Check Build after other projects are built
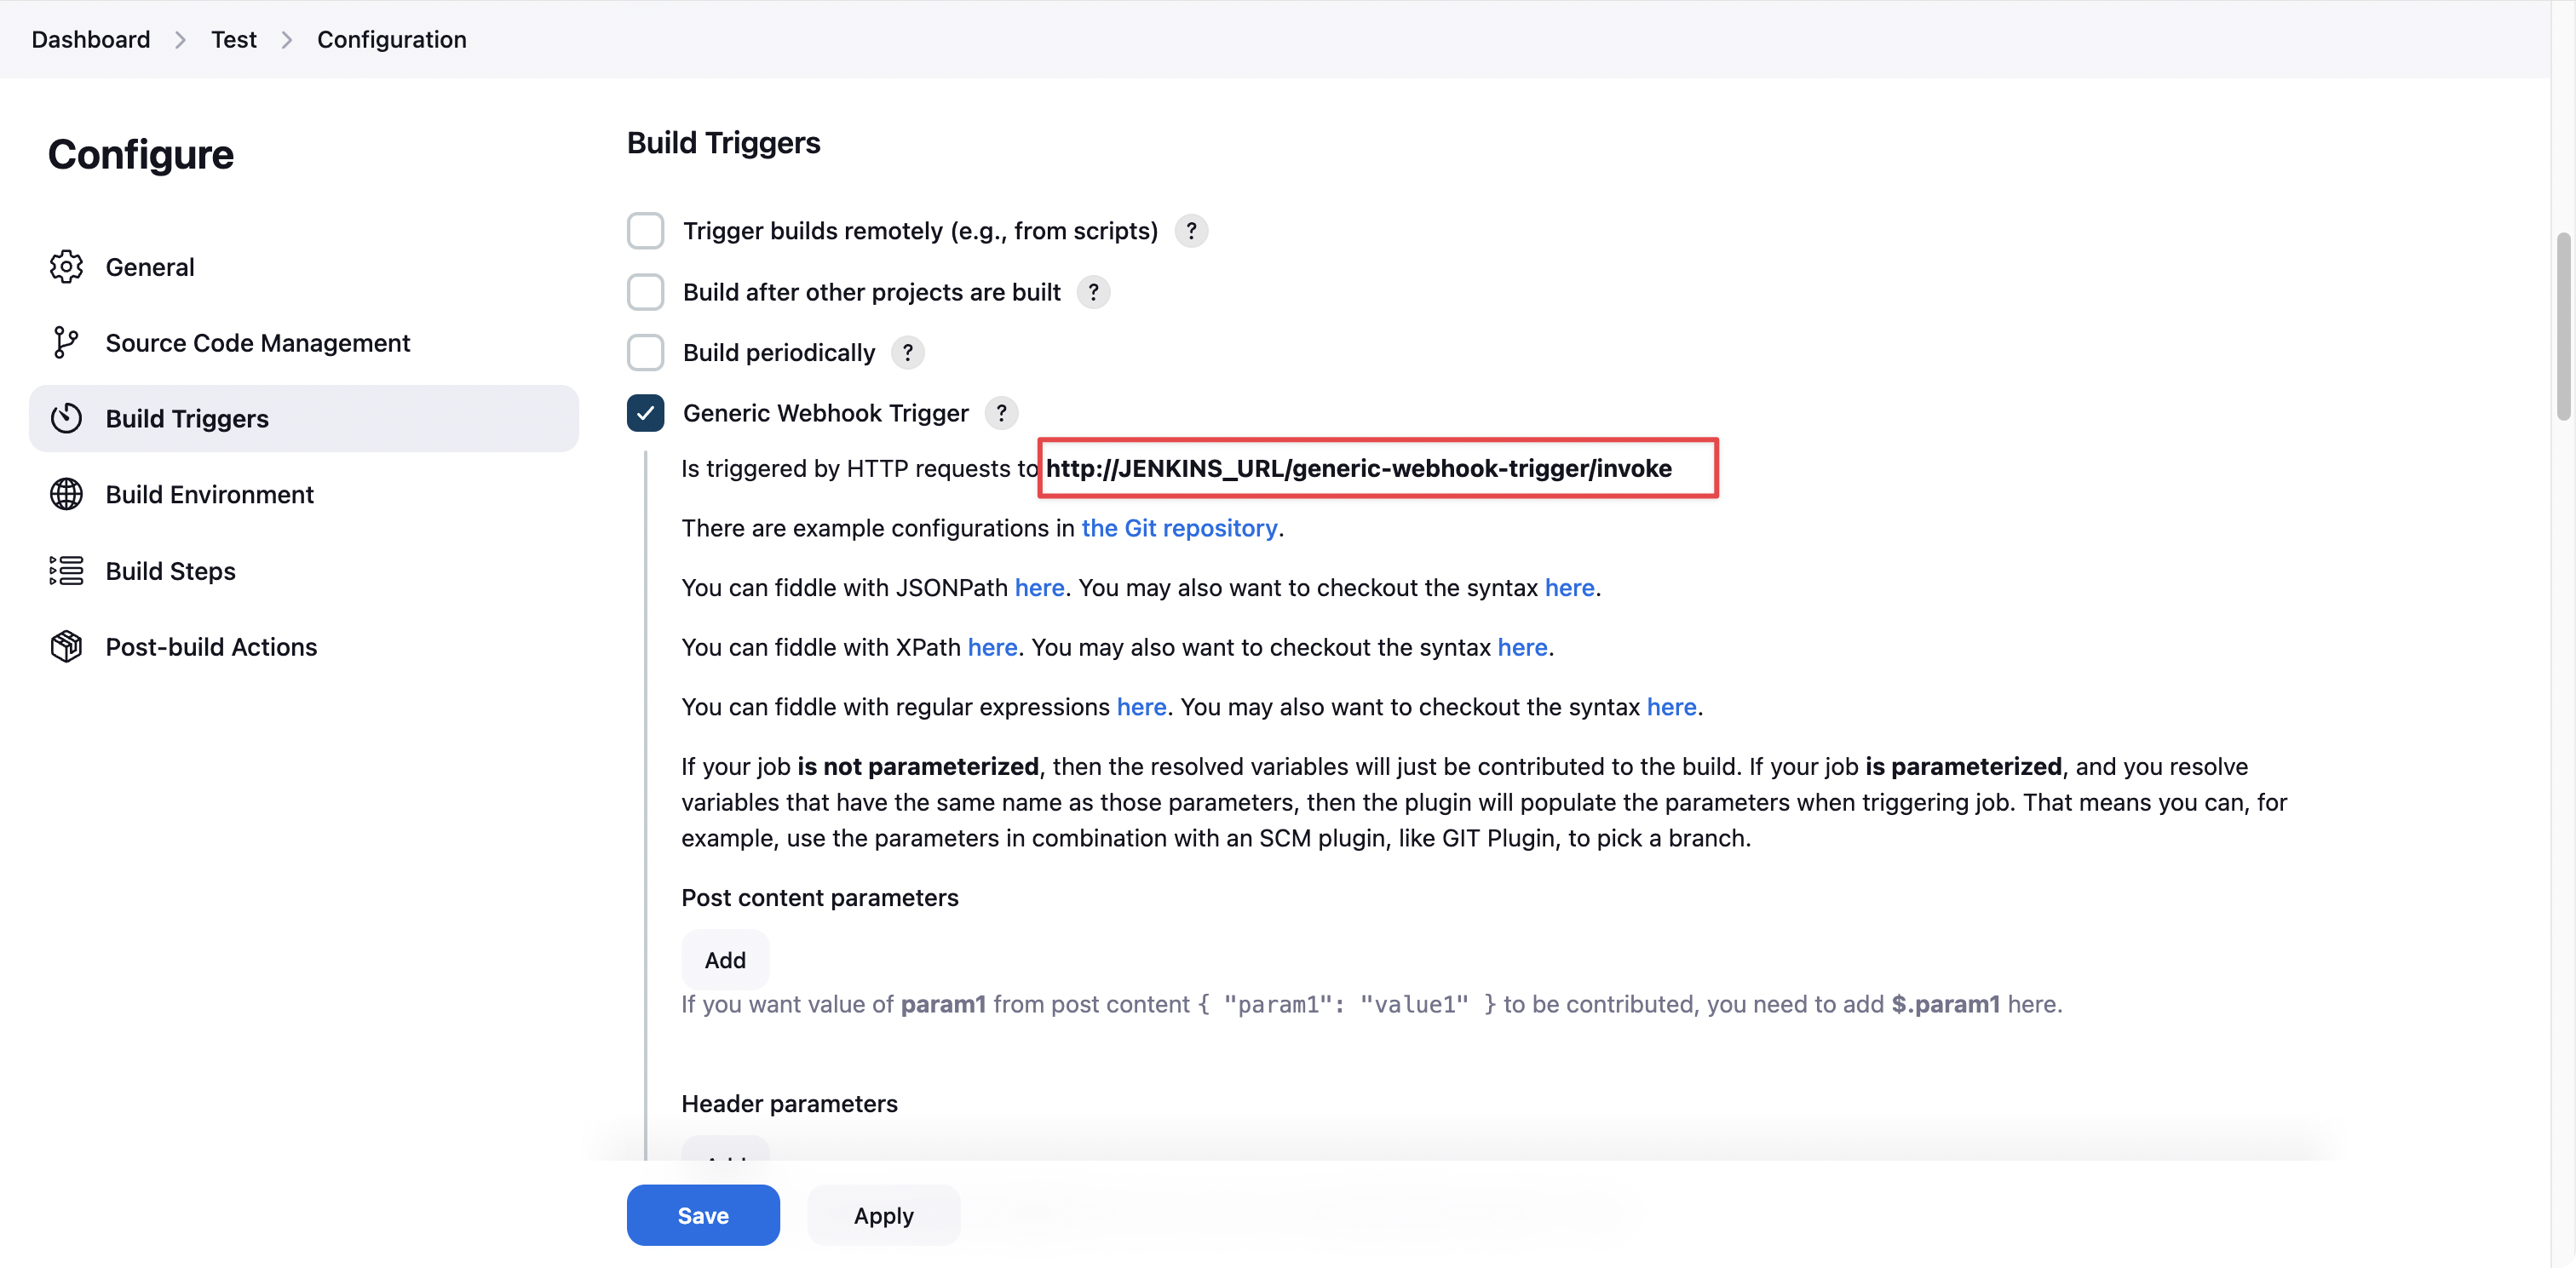Viewport: 2576px width, 1268px height. (645, 292)
